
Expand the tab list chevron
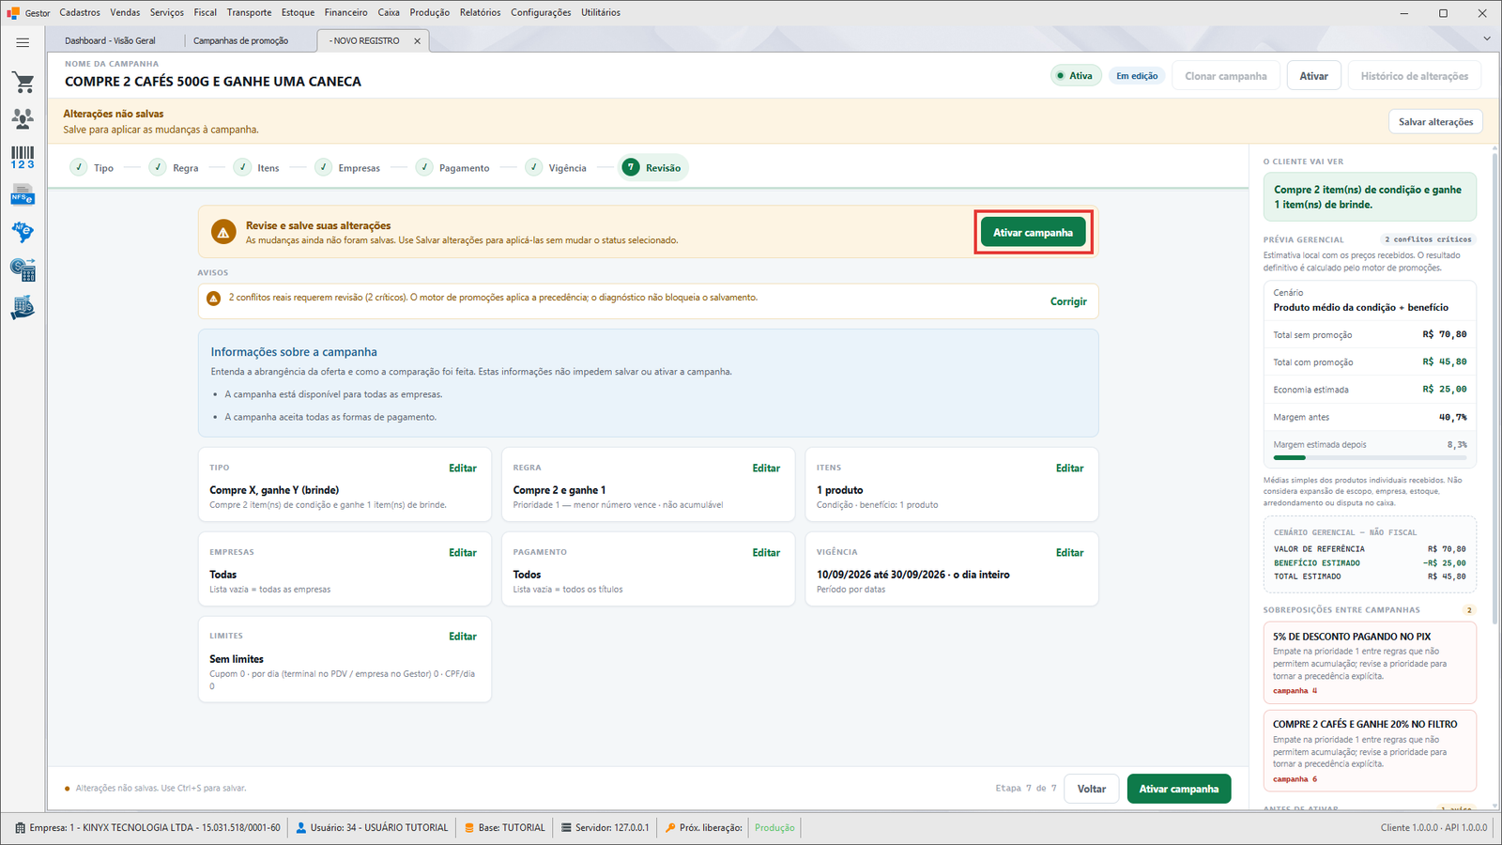point(1487,38)
